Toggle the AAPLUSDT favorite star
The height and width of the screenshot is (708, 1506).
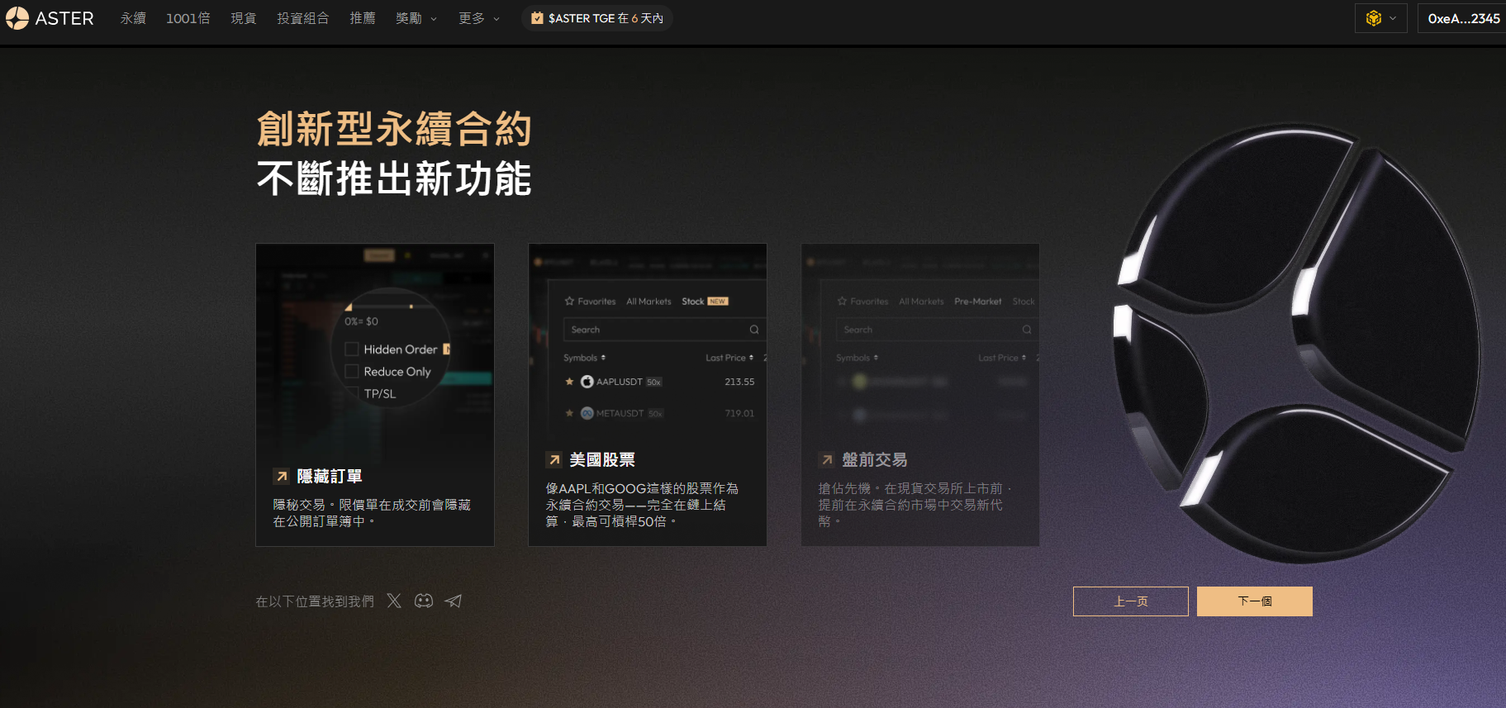point(569,382)
